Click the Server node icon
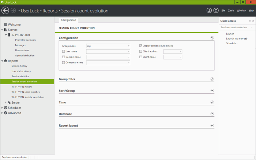This screenshot has width=256, height=160. tap(9, 102)
